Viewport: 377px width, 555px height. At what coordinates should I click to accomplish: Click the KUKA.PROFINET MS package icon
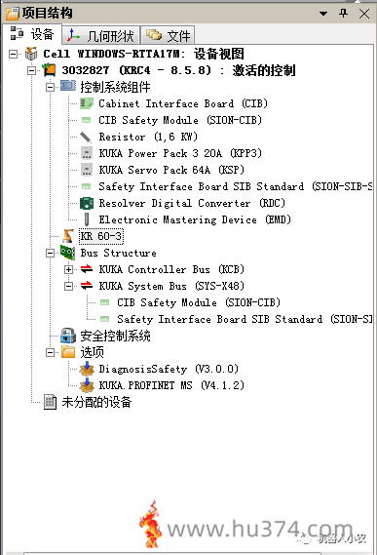point(87,385)
